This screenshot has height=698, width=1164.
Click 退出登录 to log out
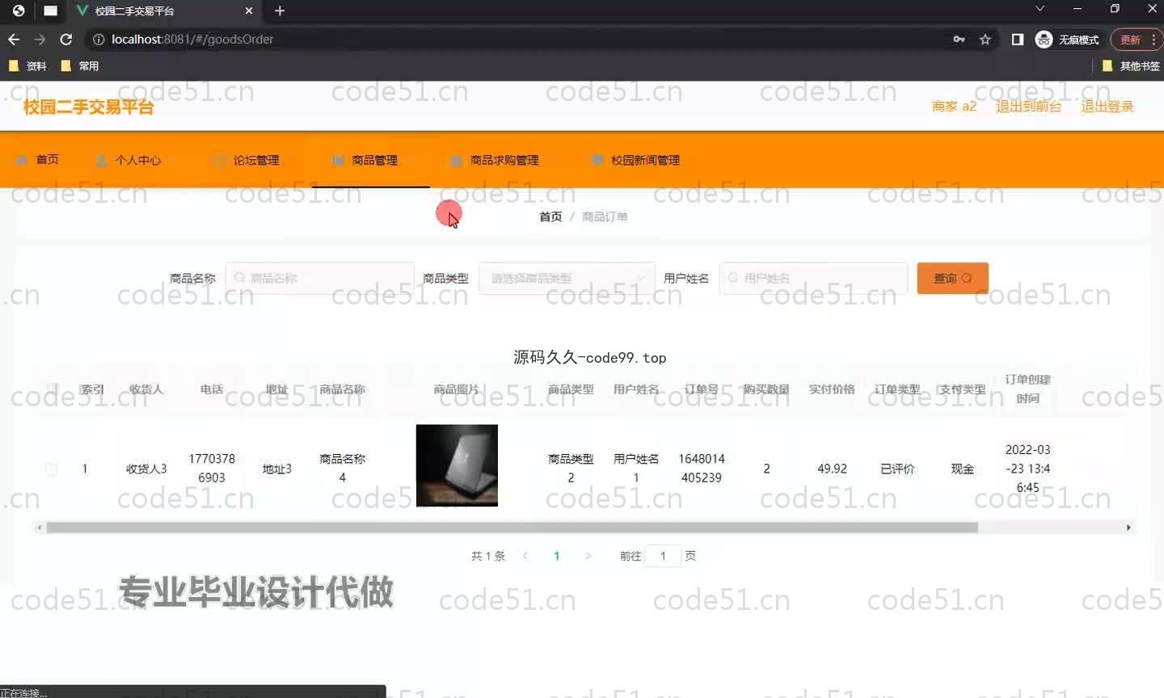[x=1107, y=106]
